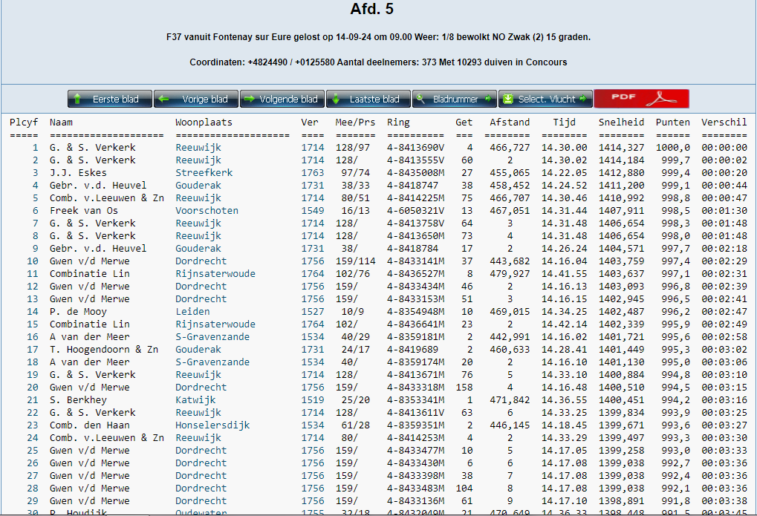Click ring number 4-6050321V
This screenshot has height=516, width=757.
415,210
